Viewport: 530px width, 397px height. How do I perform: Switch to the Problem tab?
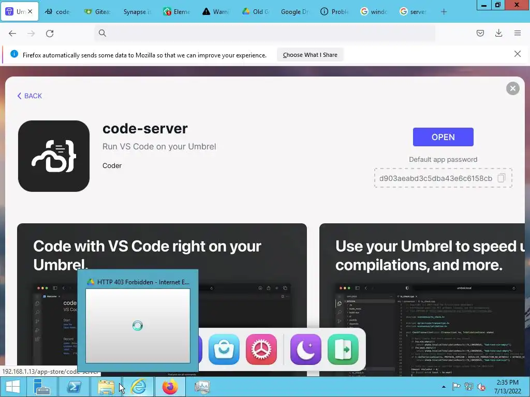(334, 12)
